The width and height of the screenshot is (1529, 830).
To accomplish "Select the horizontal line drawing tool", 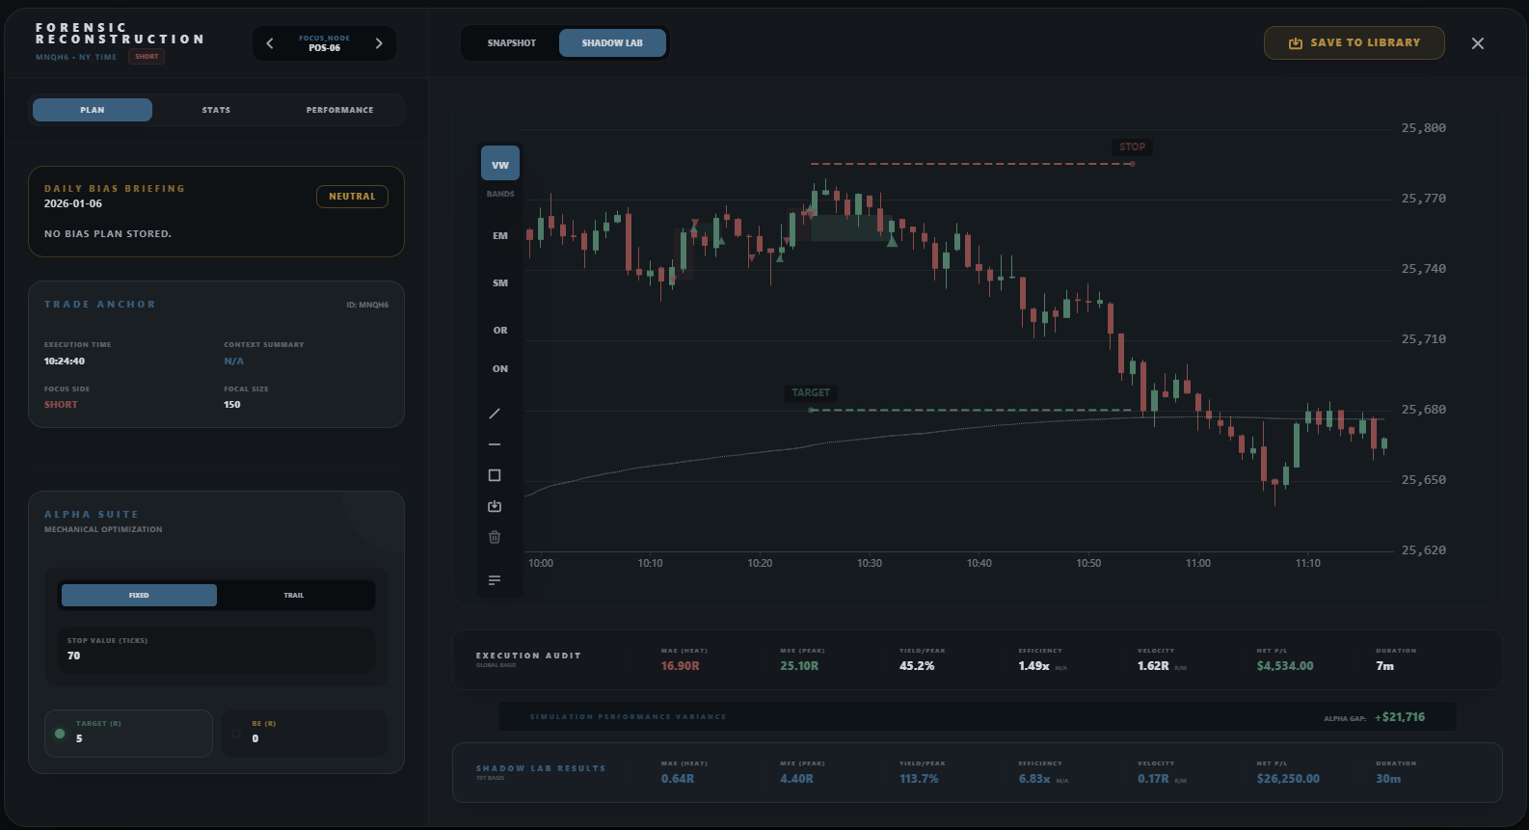I will pyautogui.click(x=495, y=444).
